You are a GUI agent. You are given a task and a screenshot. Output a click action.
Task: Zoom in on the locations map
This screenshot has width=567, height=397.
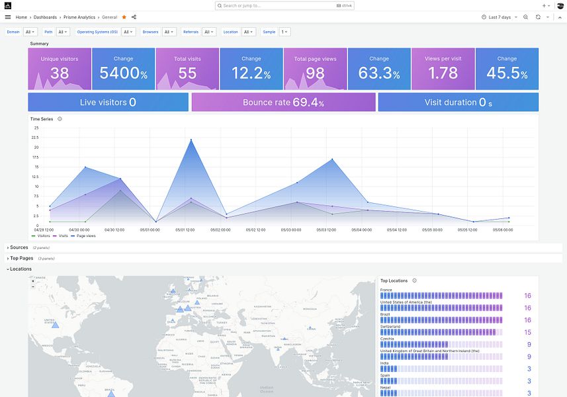pyautogui.click(x=32, y=280)
